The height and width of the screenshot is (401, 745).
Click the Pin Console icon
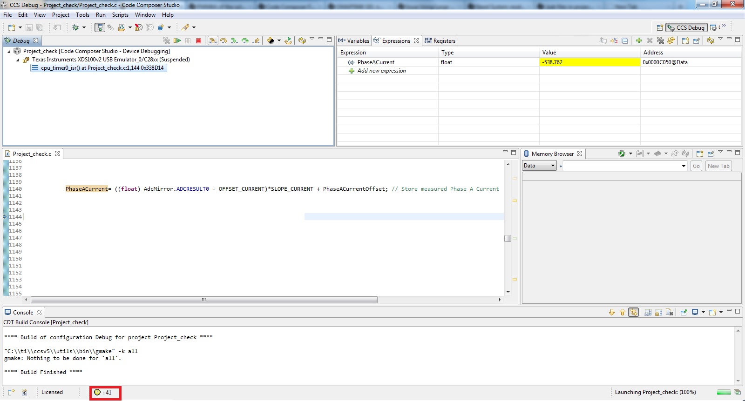[684, 313]
